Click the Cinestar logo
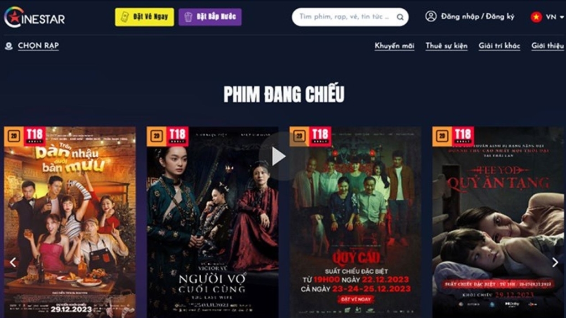 click(35, 17)
